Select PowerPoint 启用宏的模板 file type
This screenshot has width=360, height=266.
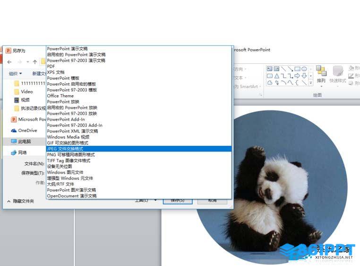click(x=139, y=84)
